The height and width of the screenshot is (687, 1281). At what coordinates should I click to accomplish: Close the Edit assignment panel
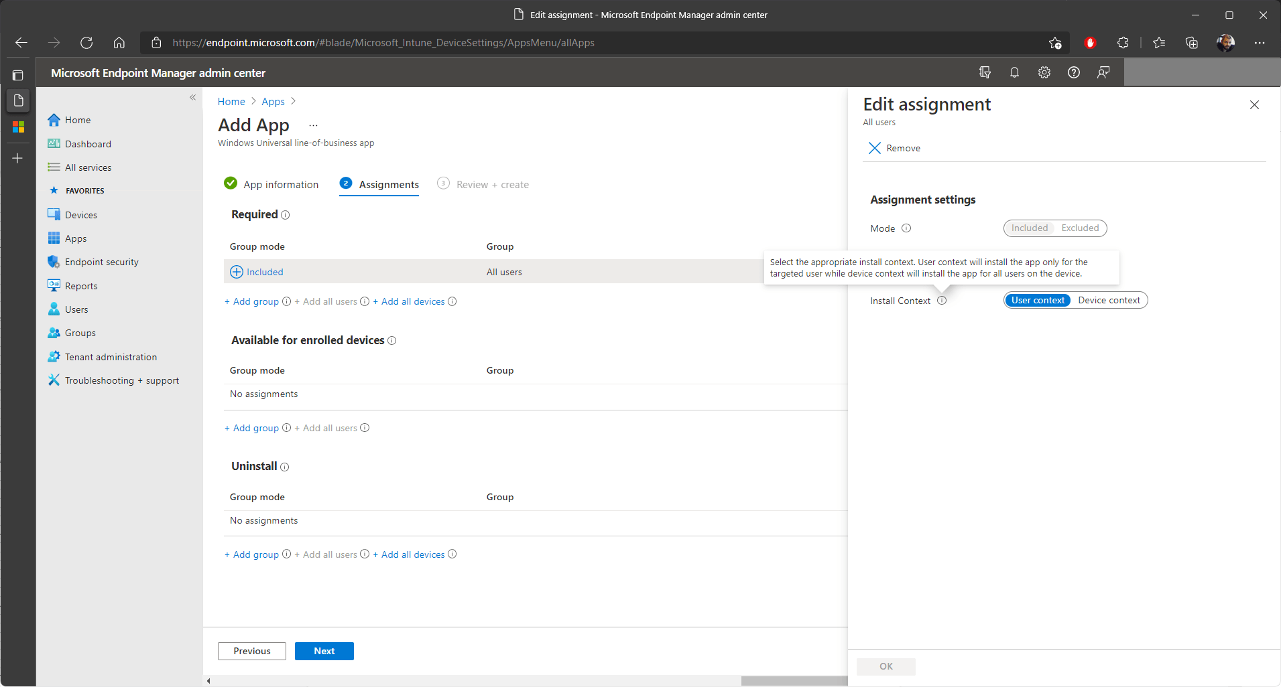[x=1254, y=104]
